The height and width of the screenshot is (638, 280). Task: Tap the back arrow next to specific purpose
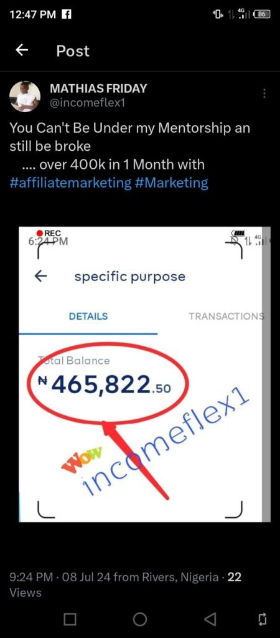pyautogui.click(x=40, y=277)
